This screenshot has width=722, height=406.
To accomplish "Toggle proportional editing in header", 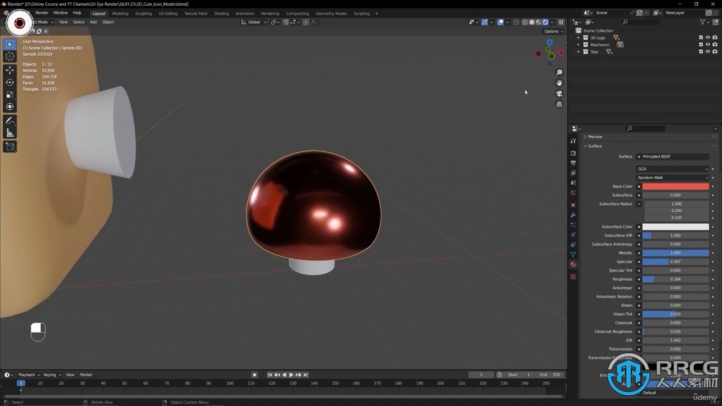I will [306, 22].
